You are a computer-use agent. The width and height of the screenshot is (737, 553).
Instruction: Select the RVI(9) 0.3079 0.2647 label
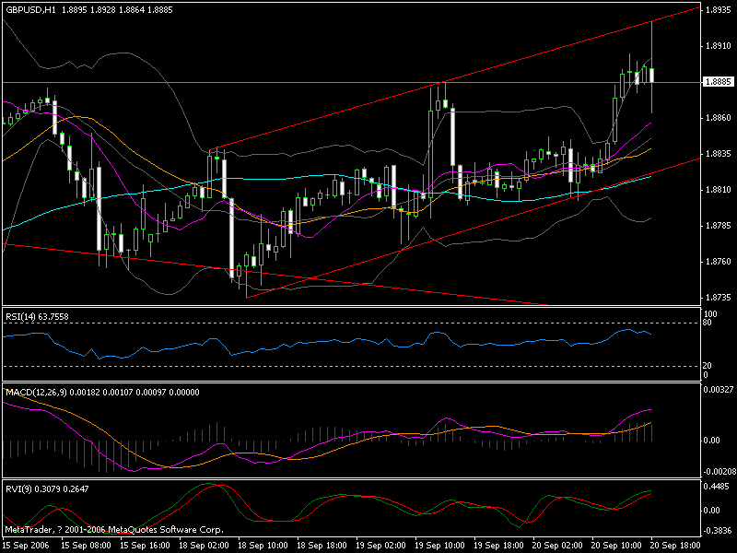click(47, 489)
